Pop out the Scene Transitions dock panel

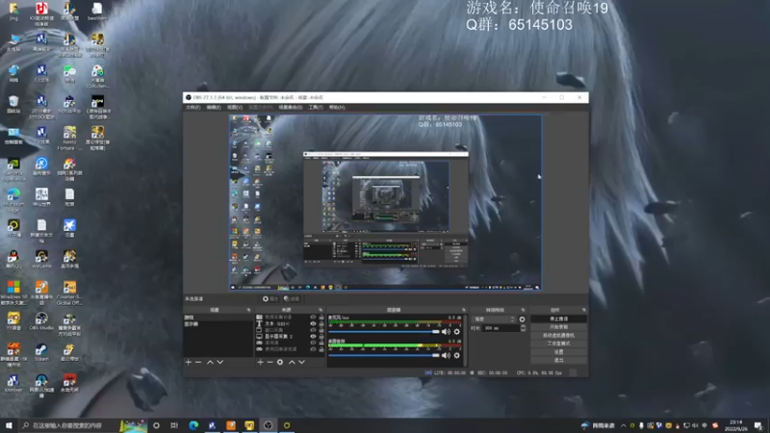[x=523, y=310]
